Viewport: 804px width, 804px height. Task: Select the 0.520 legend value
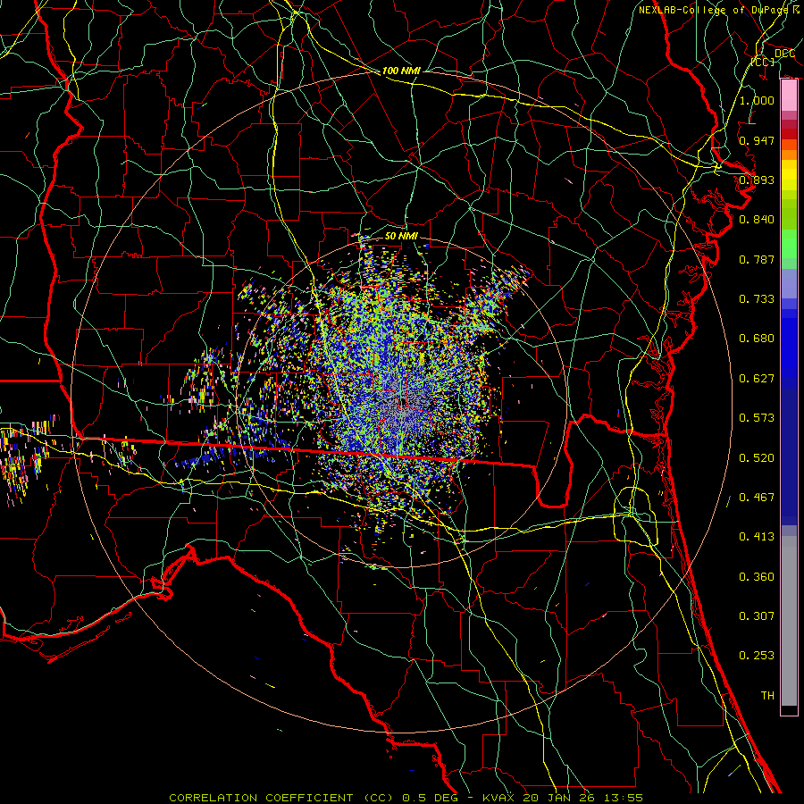click(757, 458)
